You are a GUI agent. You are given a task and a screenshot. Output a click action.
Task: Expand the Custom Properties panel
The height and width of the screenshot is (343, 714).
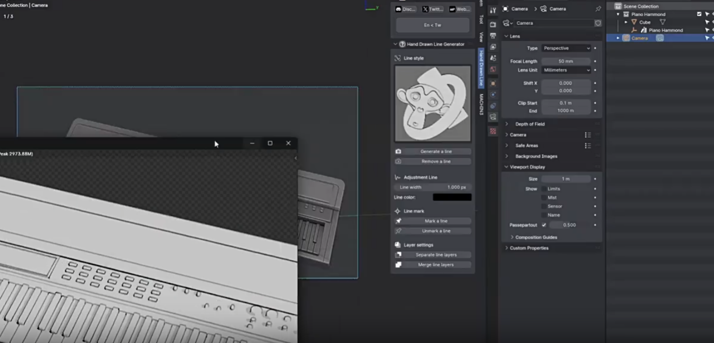[x=507, y=248]
